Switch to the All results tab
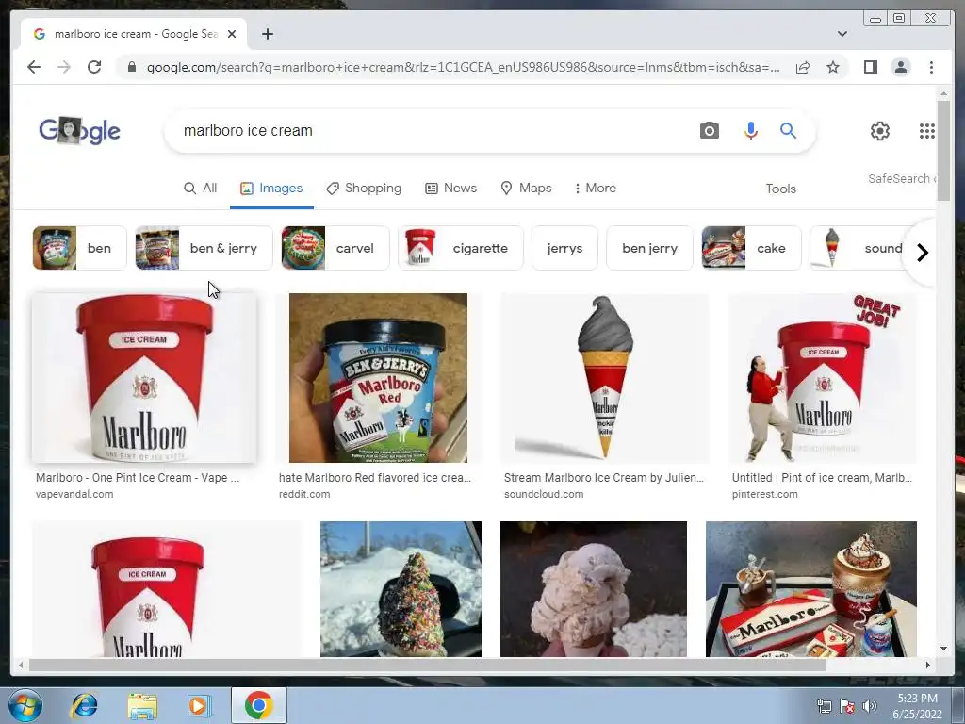The height and width of the screenshot is (724, 965). pos(201,188)
